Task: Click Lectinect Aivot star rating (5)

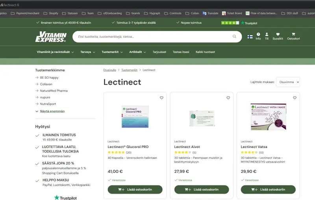Action: [185, 152]
